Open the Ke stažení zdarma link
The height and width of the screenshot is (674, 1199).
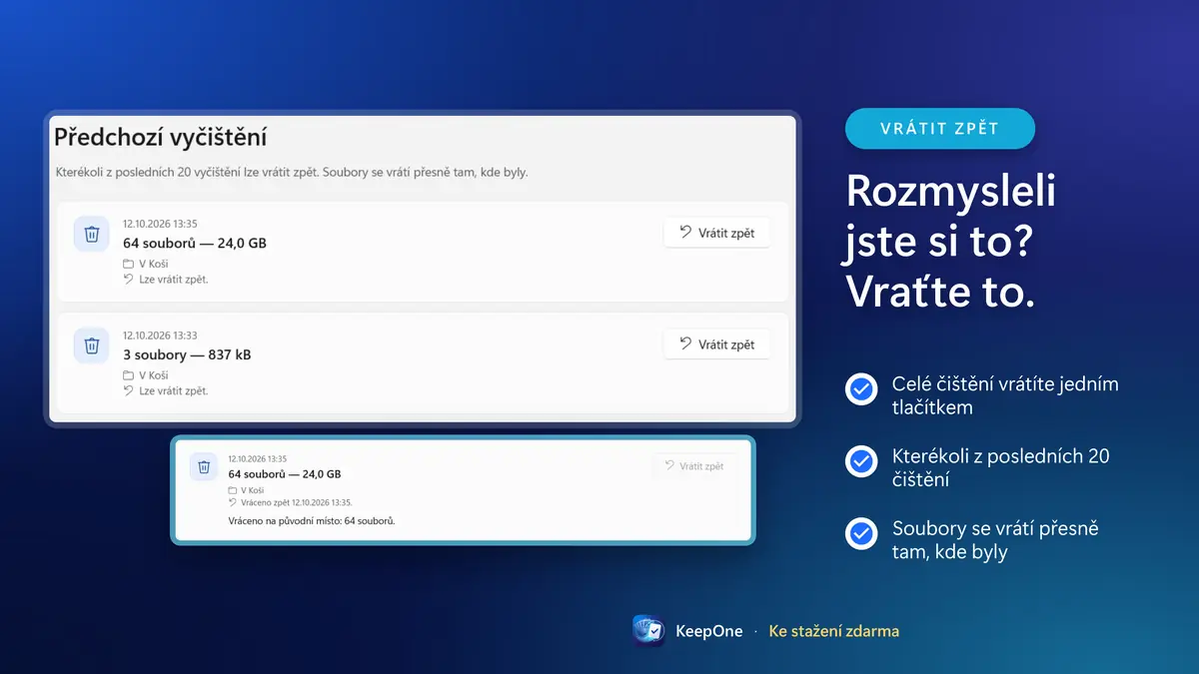tap(834, 631)
